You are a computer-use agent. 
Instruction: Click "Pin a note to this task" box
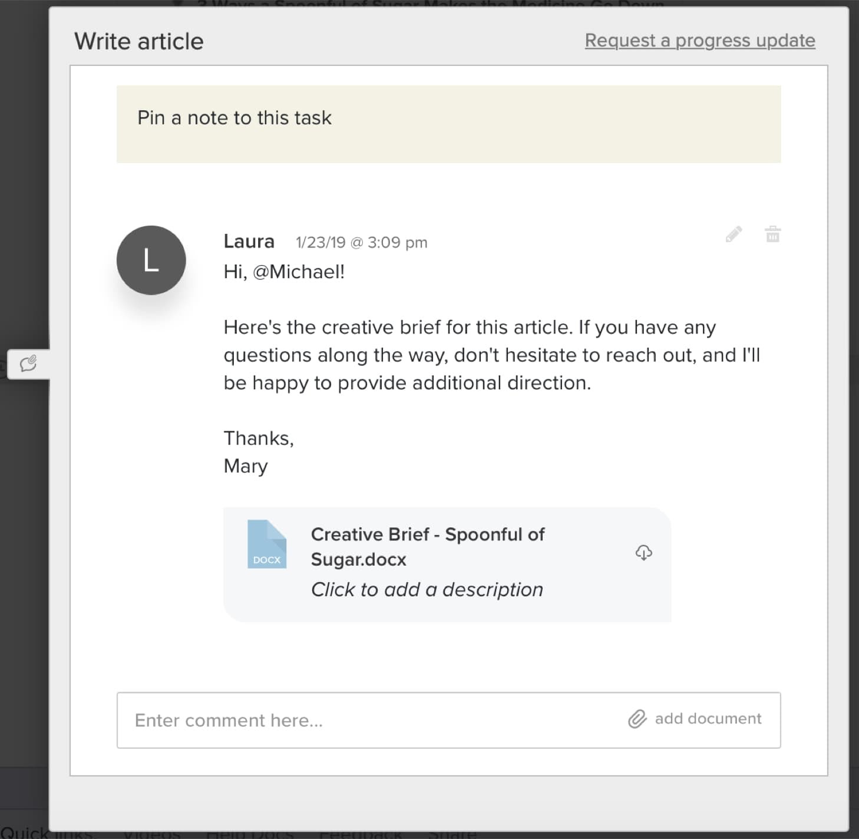[448, 124]
